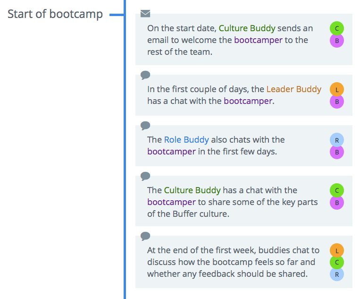Click orange L badge in Leader Buddy chat card

tap(337, 89)
